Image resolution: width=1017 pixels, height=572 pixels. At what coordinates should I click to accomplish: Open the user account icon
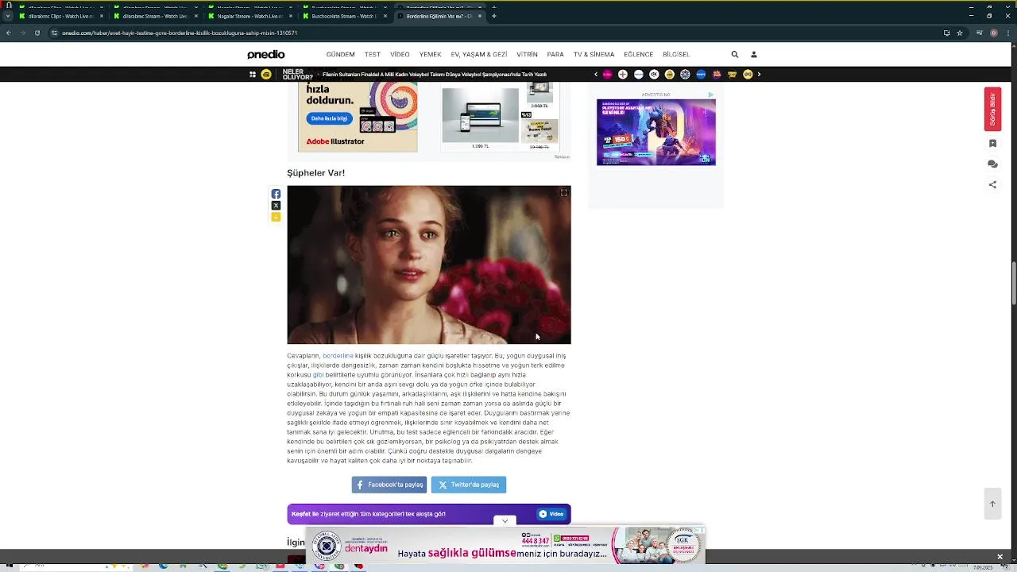click(754, 55)
